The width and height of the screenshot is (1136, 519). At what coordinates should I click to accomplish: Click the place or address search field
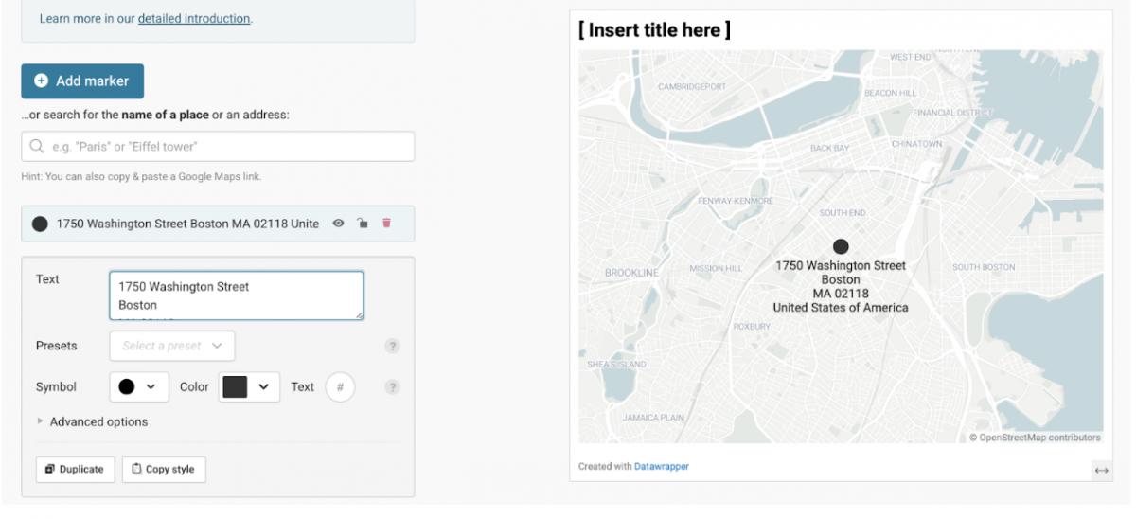click(x=218, y=147)
